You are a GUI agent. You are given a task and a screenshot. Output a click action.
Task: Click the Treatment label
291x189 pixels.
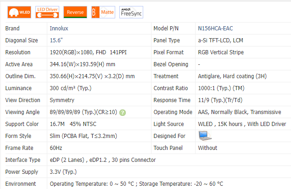[x=166, y=76]
